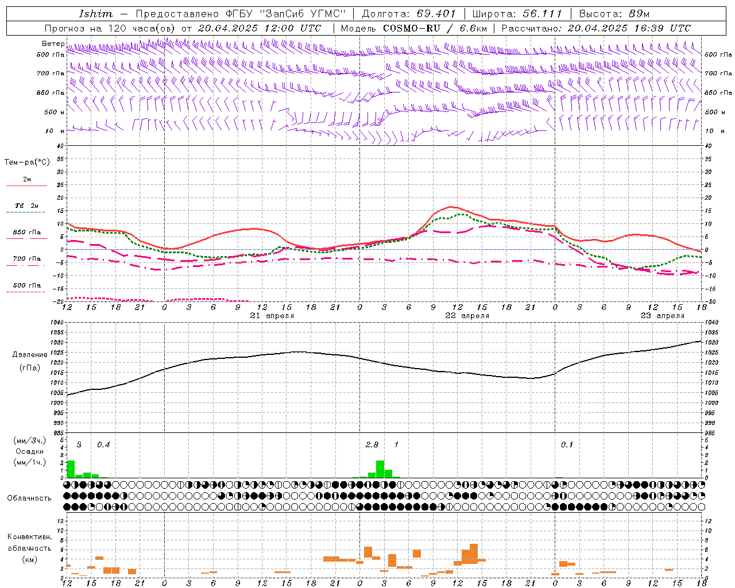Click the "Облачность" cloud cover row label
Image resolution: width=735 pixels, height=588 pixels.
[29, 498]
